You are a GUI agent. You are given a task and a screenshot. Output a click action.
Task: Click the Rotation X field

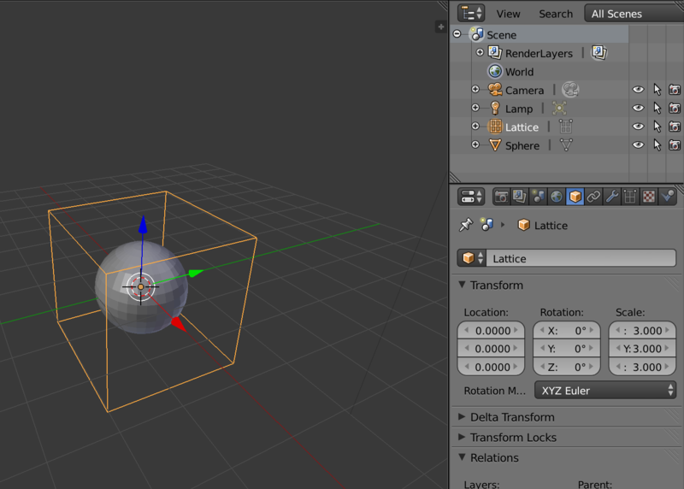[567, 331]
